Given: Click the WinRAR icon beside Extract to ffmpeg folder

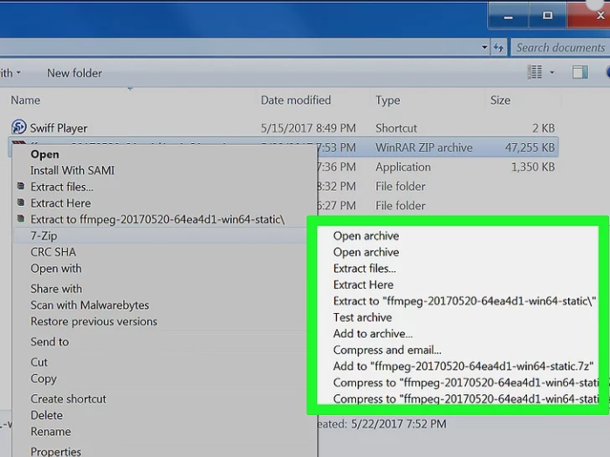Looking at the screenshot, I should pos(21,219).
